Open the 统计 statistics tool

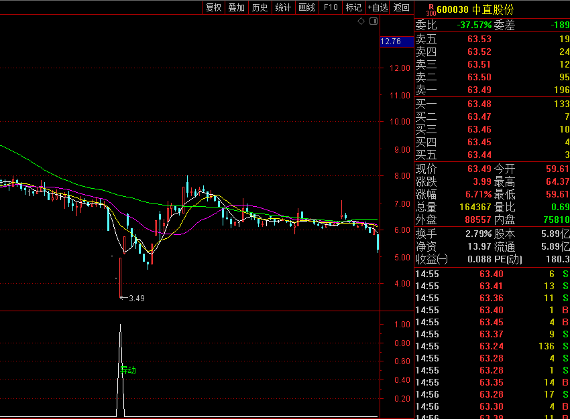tap(283, 7)
